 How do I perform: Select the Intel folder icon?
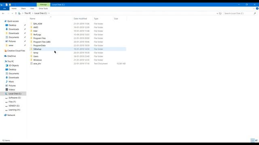31,31
